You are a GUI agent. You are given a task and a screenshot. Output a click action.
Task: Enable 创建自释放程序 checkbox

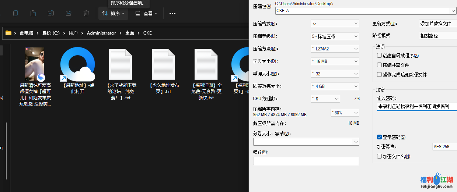(x=379, y=56)
